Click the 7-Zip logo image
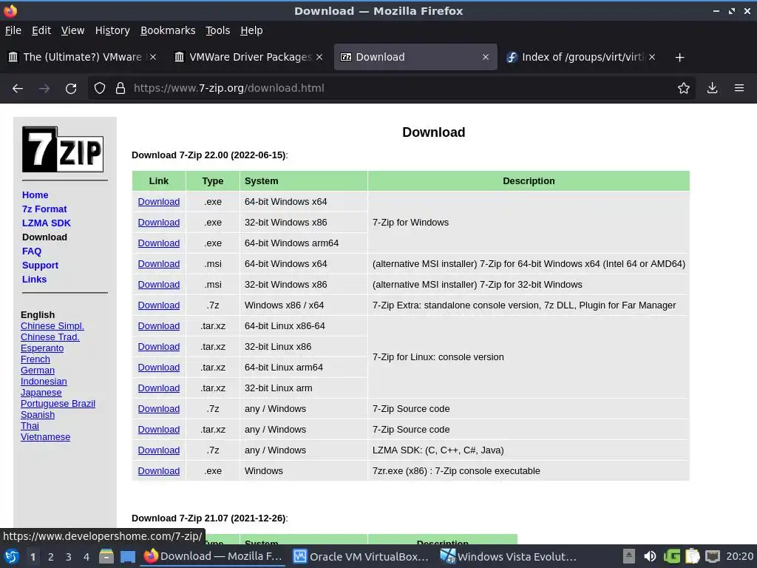The image size is (757, 568). (63, 149)
